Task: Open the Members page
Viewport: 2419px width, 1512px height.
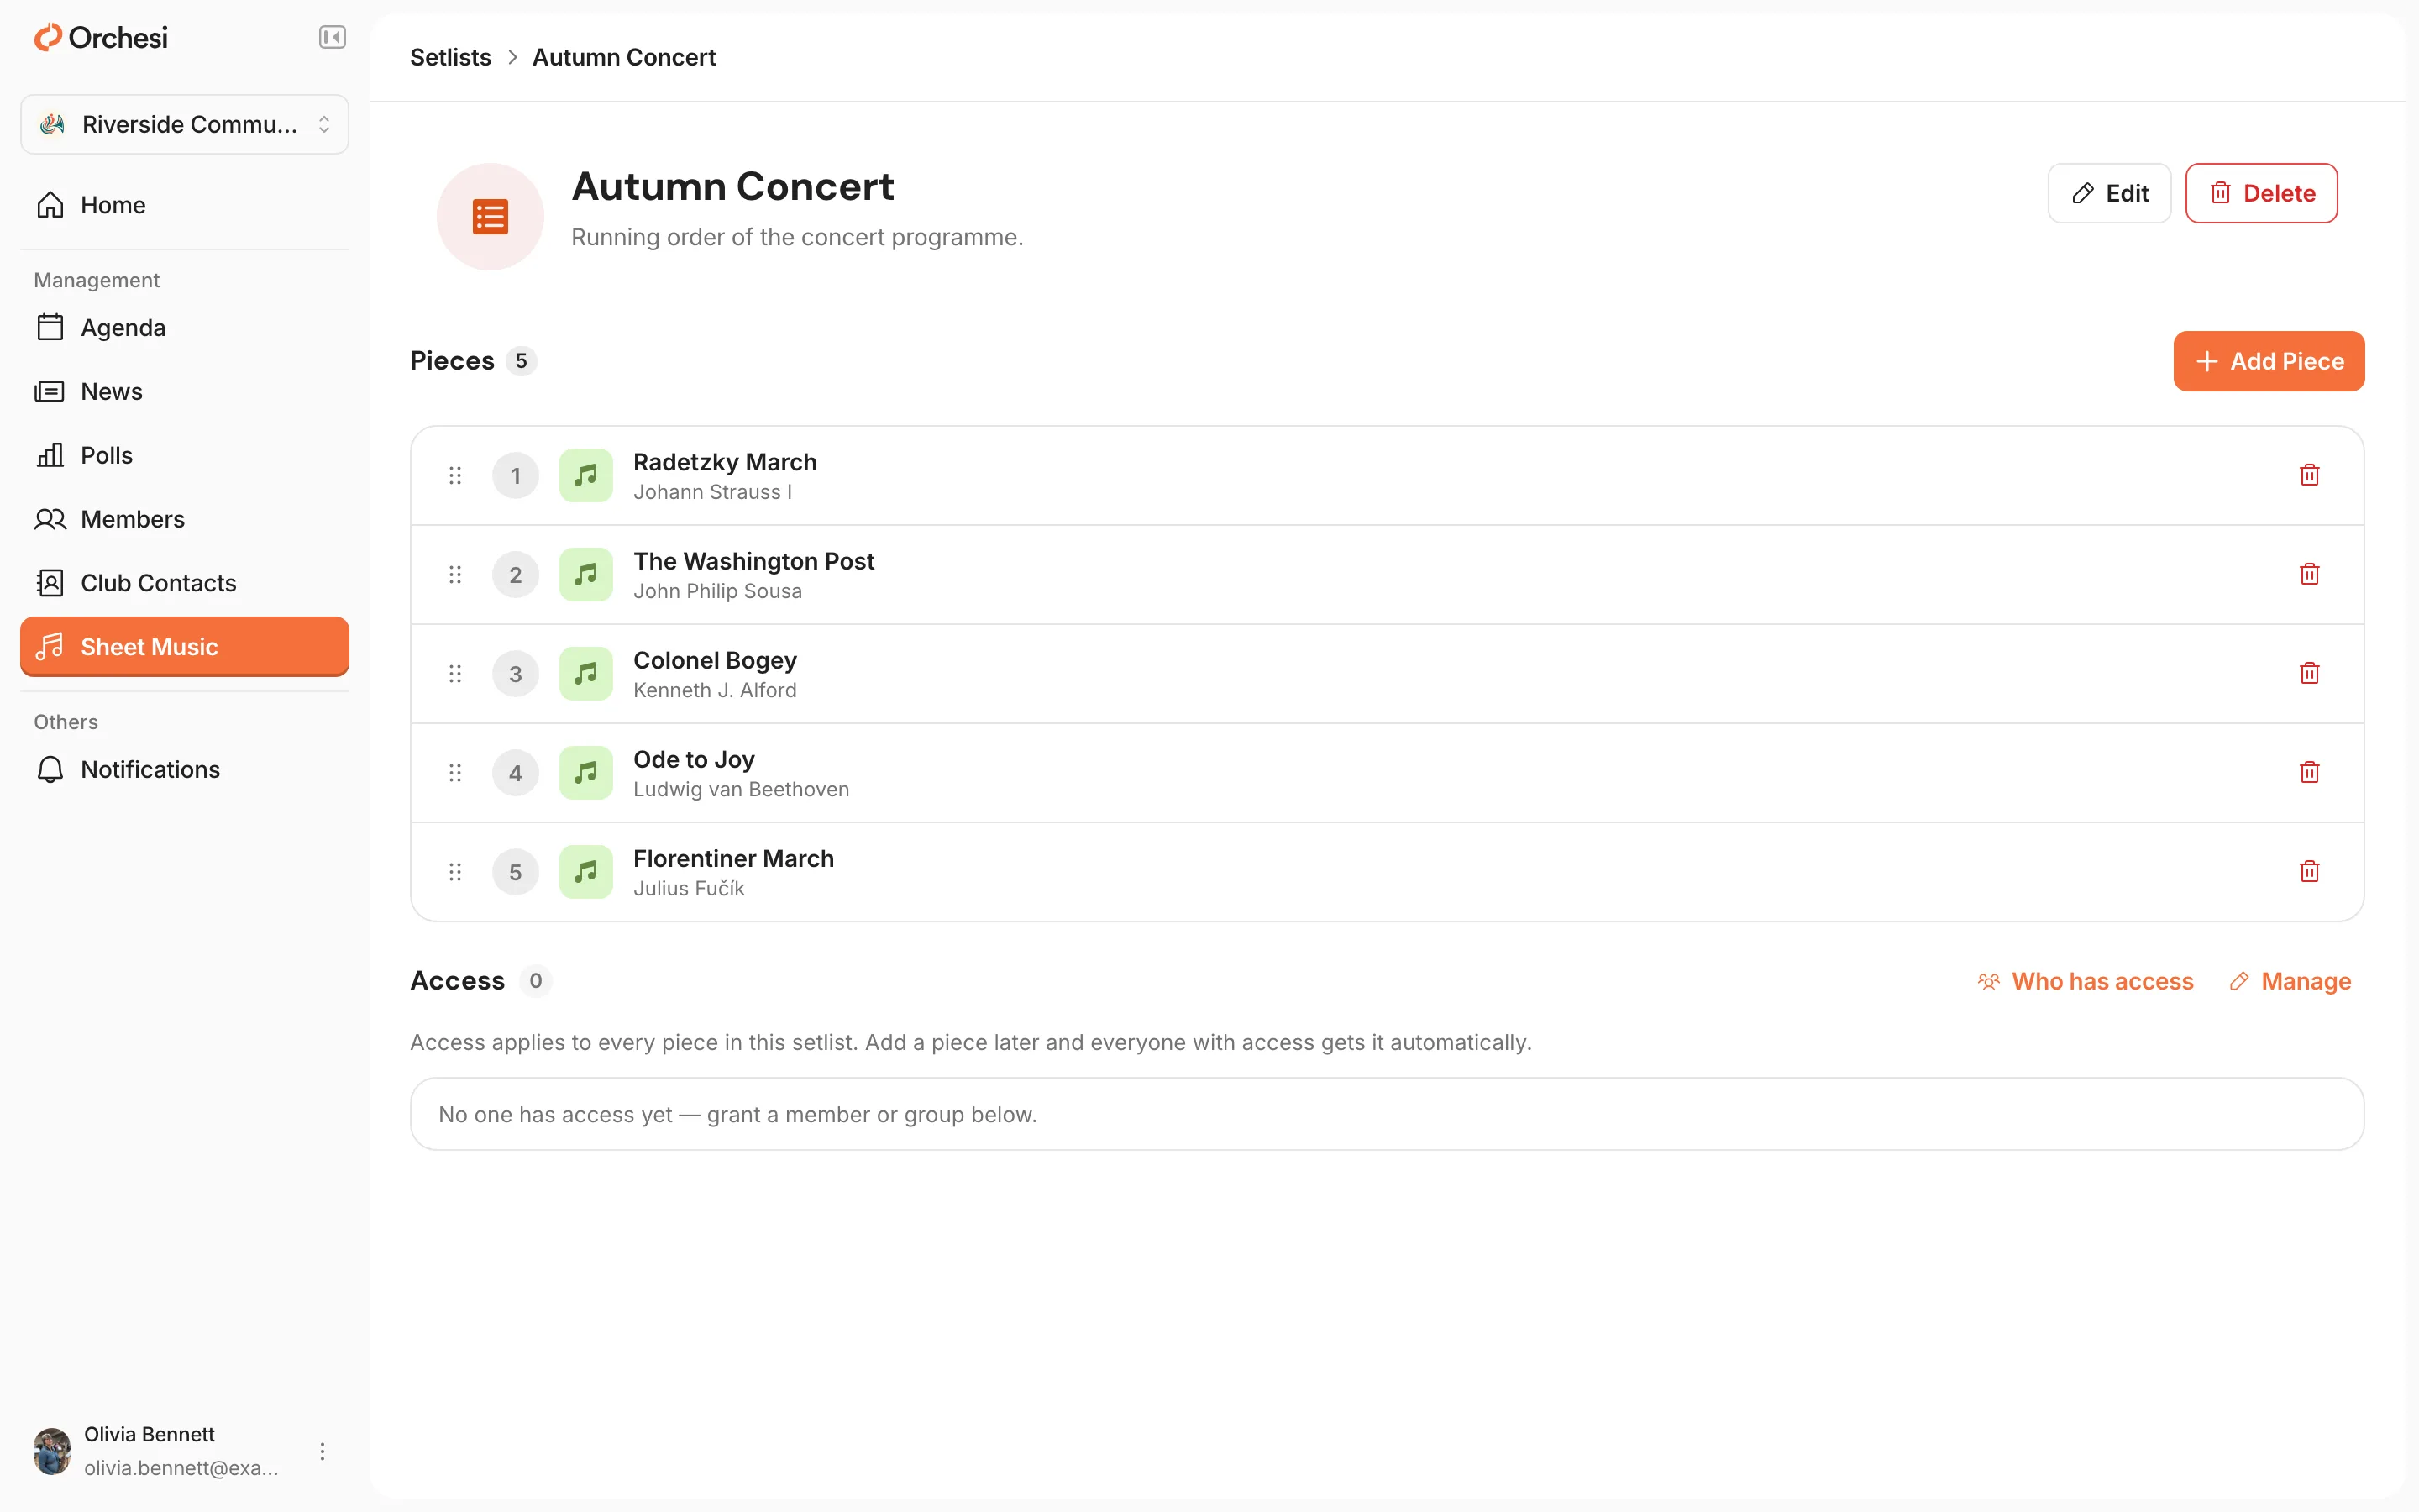Action: click(x=185, y=519)
